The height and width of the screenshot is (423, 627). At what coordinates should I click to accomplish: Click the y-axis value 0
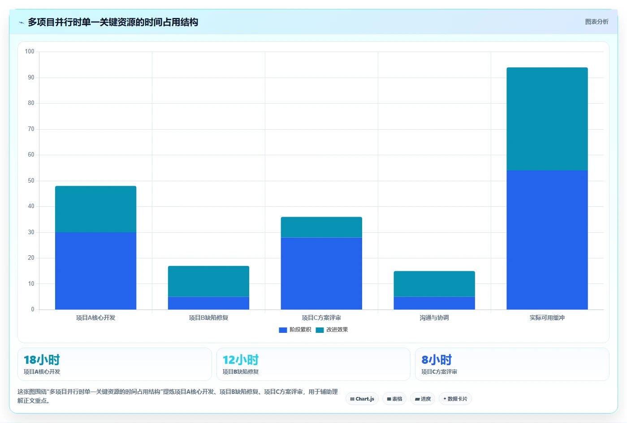pyautogui.click(x=32, y=310)
